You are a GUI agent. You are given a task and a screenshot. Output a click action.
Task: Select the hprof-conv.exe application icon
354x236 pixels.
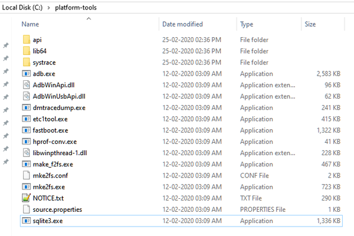click(x=27, y=142)
